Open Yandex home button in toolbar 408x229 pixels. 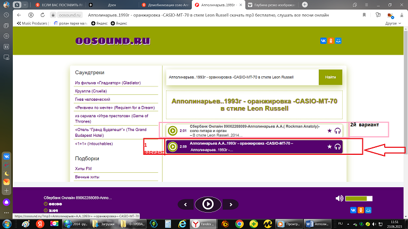tap(31, 15)
